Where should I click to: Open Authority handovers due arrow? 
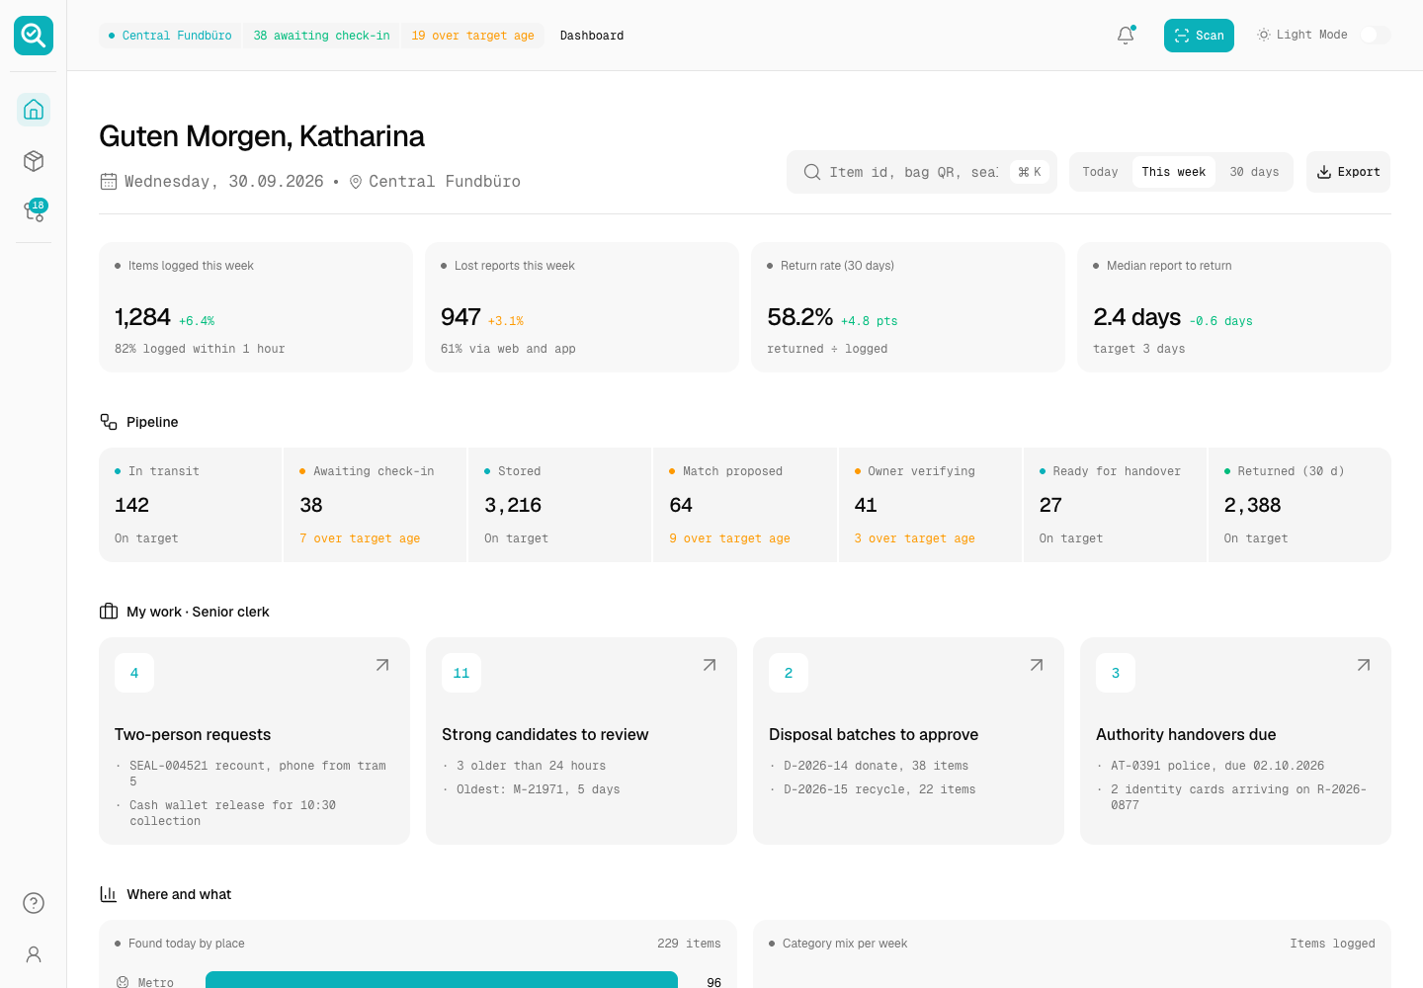(x=1364, y=665)
